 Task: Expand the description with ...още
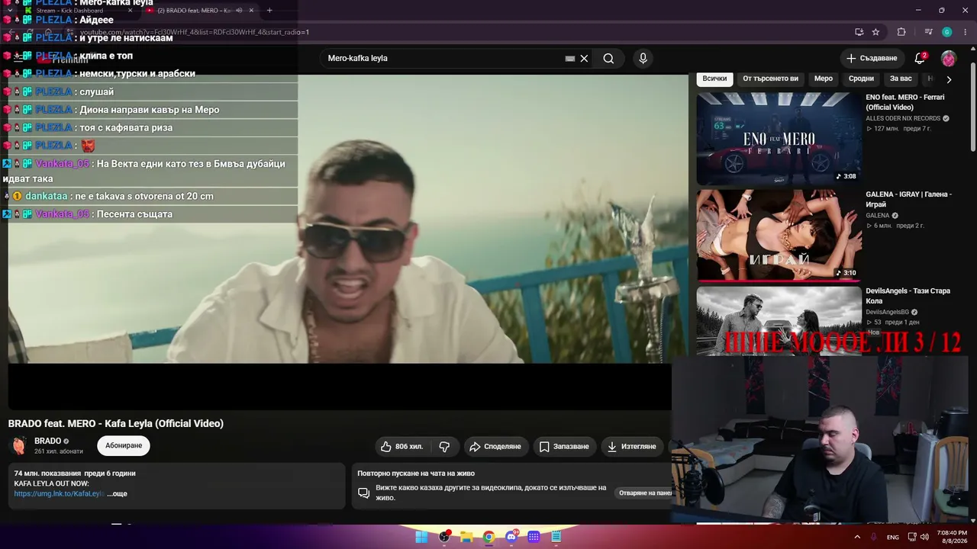click(x=118, y=494)
